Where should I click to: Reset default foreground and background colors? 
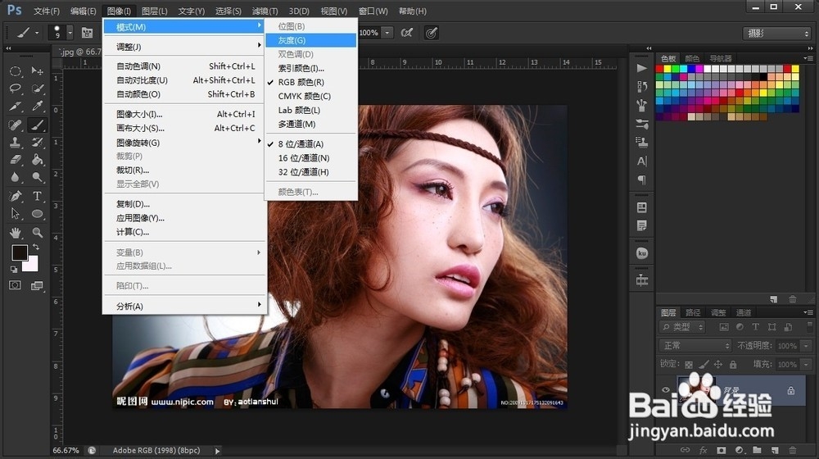click(14, 270)
